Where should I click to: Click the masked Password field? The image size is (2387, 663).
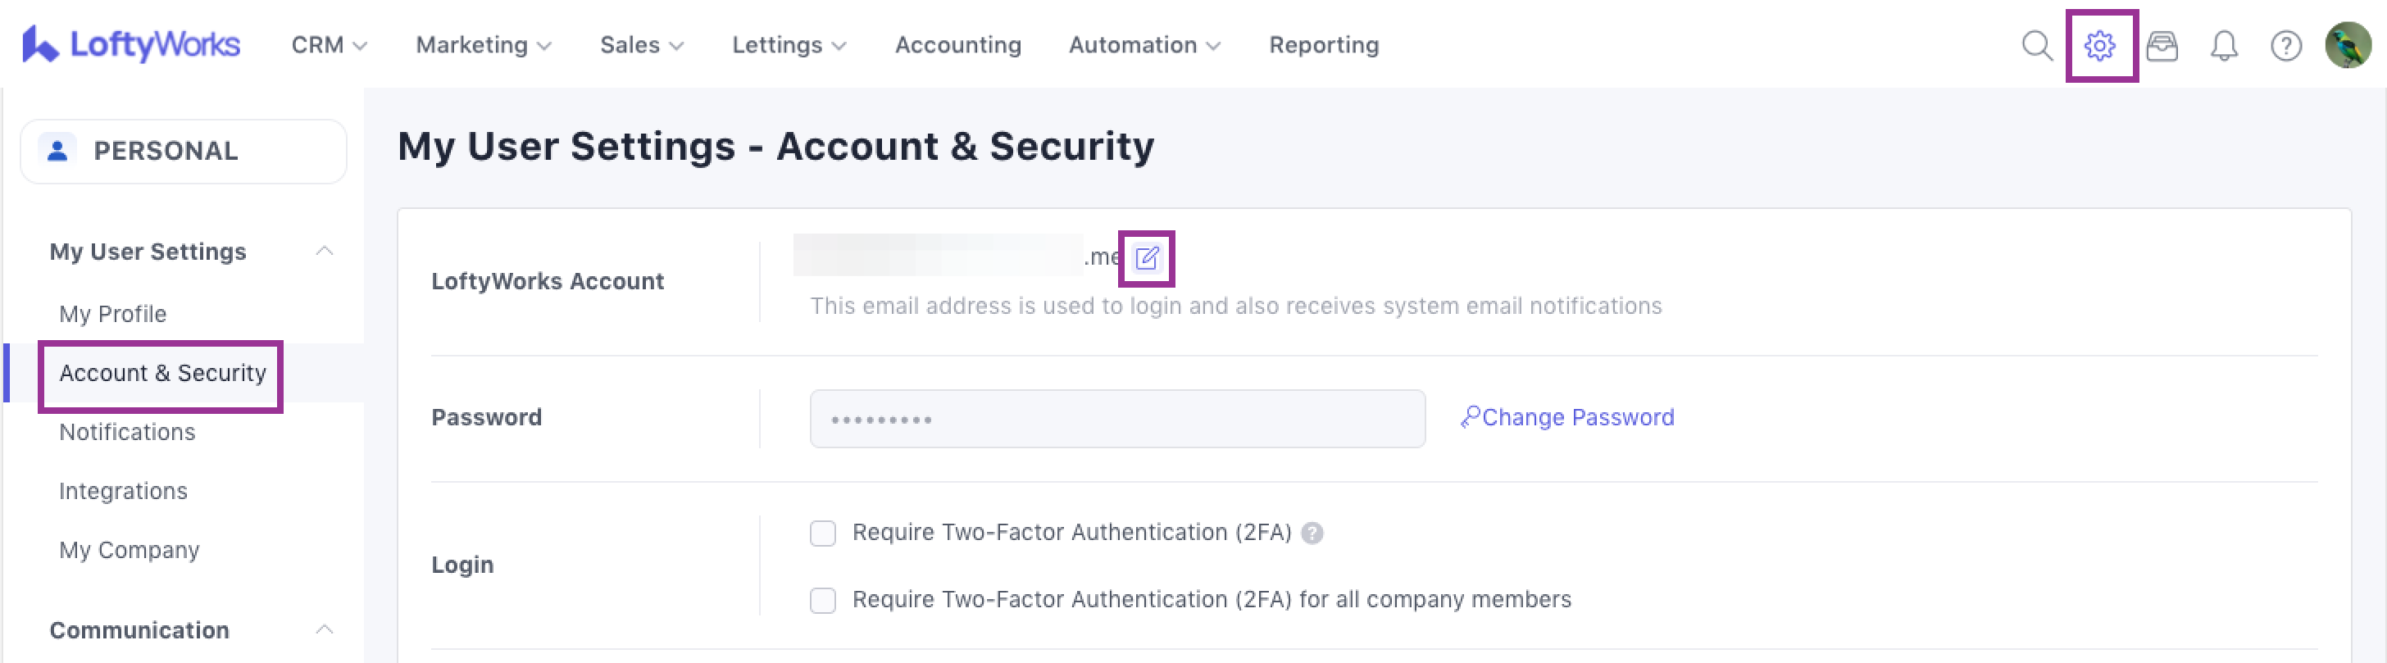[1116, 419]
